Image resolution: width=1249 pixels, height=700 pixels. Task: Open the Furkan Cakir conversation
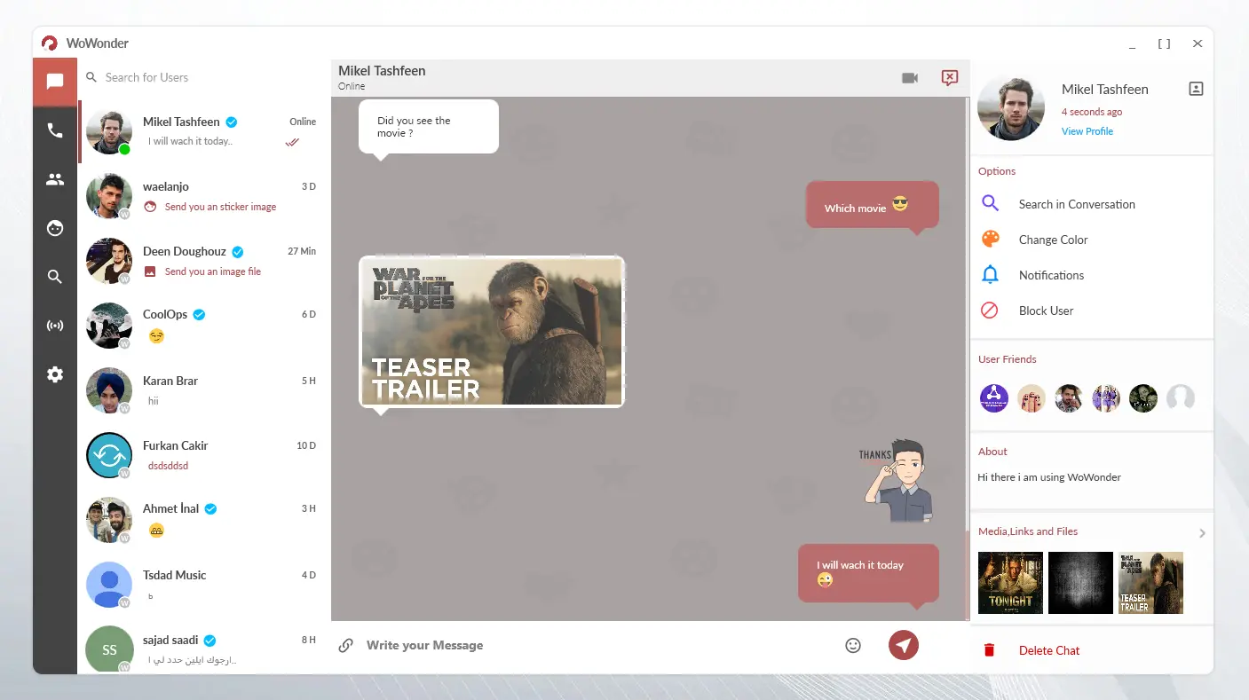[x=203, y=455]
